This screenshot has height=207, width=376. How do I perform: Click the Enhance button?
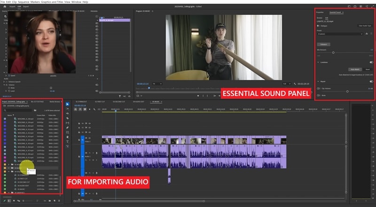[x=323, y=44]
